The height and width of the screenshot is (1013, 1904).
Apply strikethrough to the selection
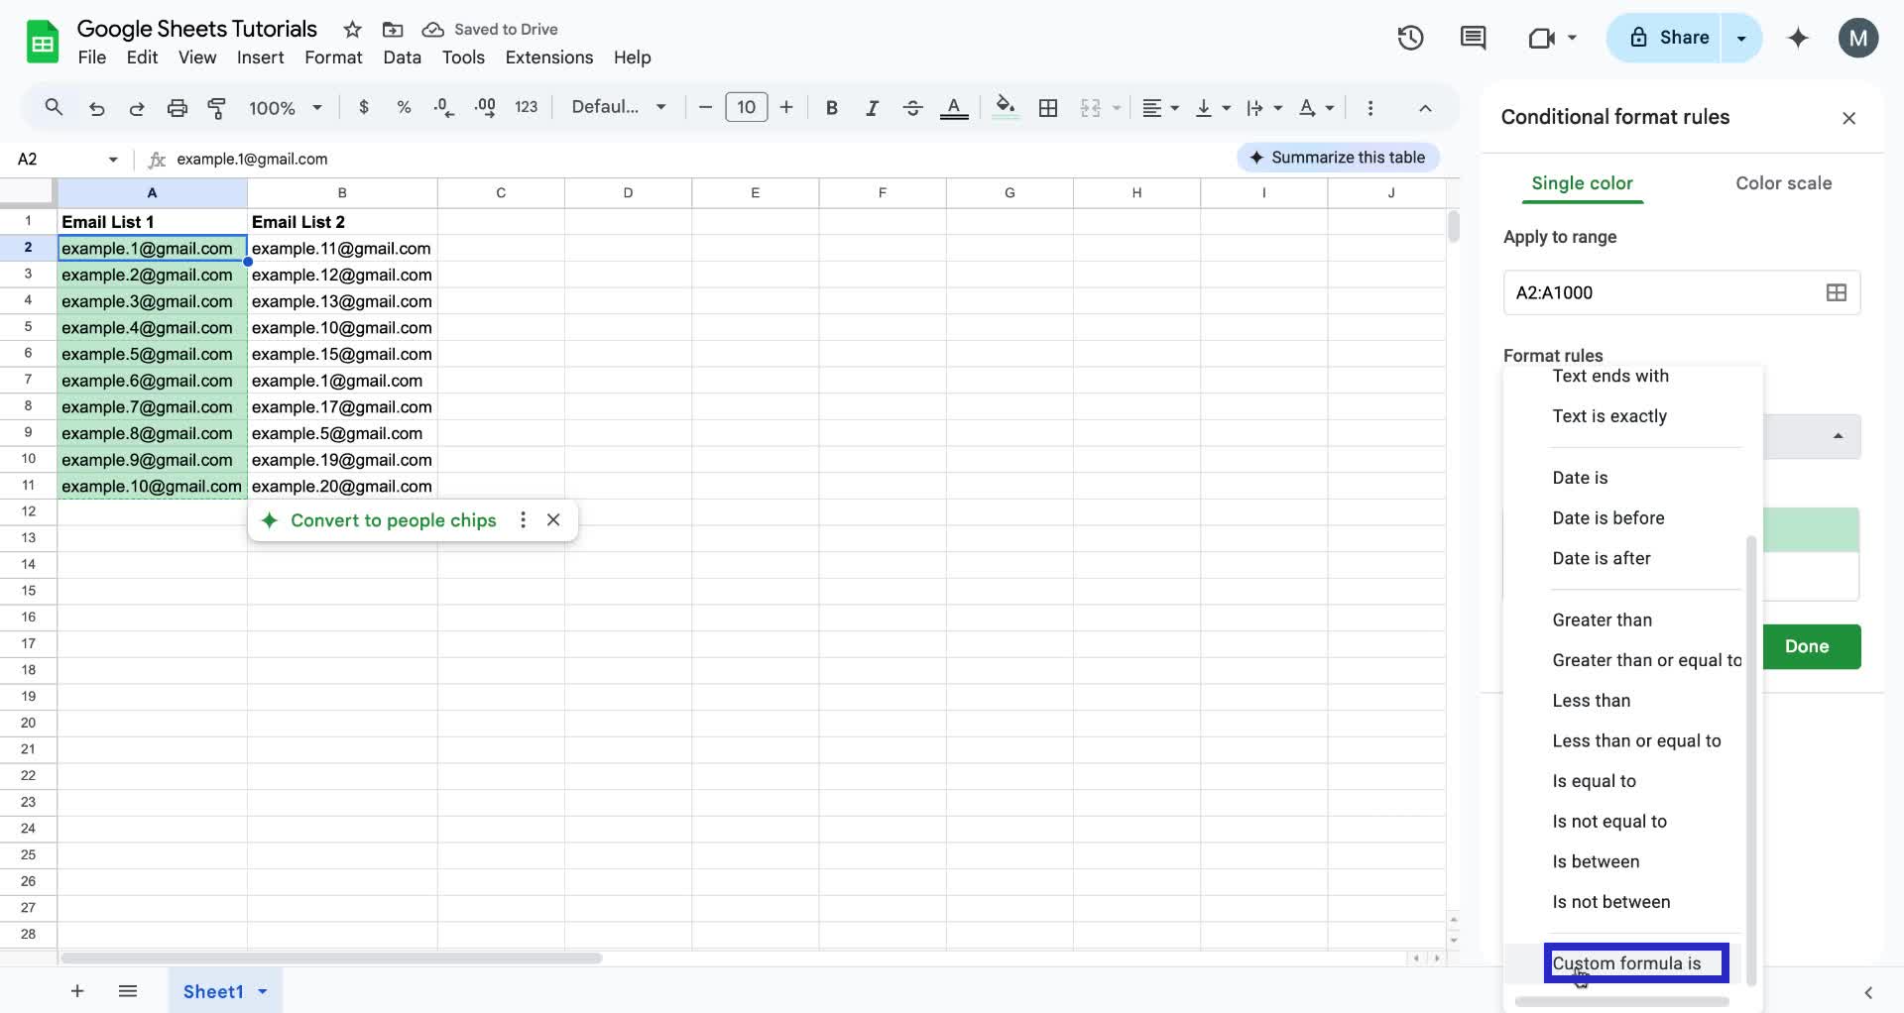[912, 107]
